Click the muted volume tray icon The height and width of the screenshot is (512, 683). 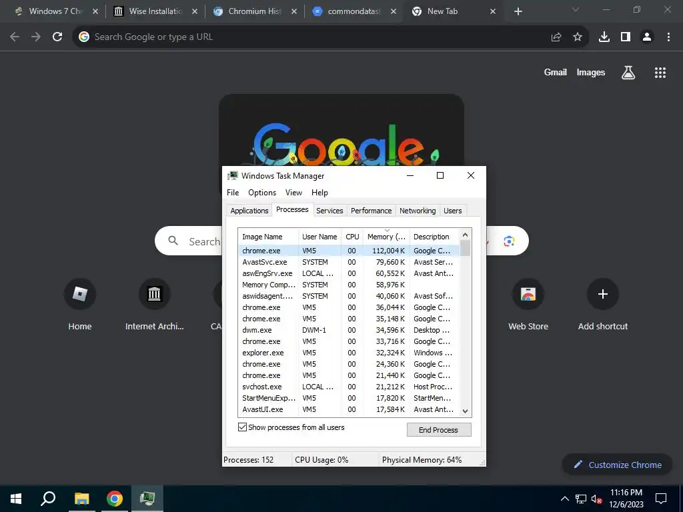596,499
